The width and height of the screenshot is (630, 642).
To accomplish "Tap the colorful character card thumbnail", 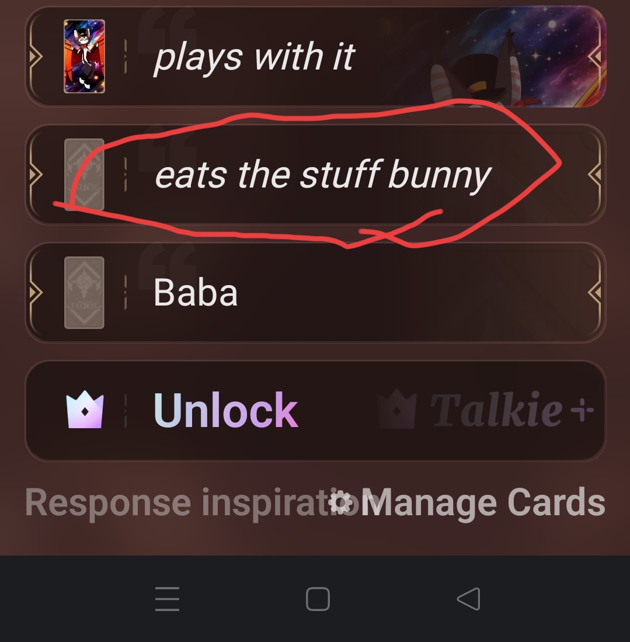I will coord(84,57).
